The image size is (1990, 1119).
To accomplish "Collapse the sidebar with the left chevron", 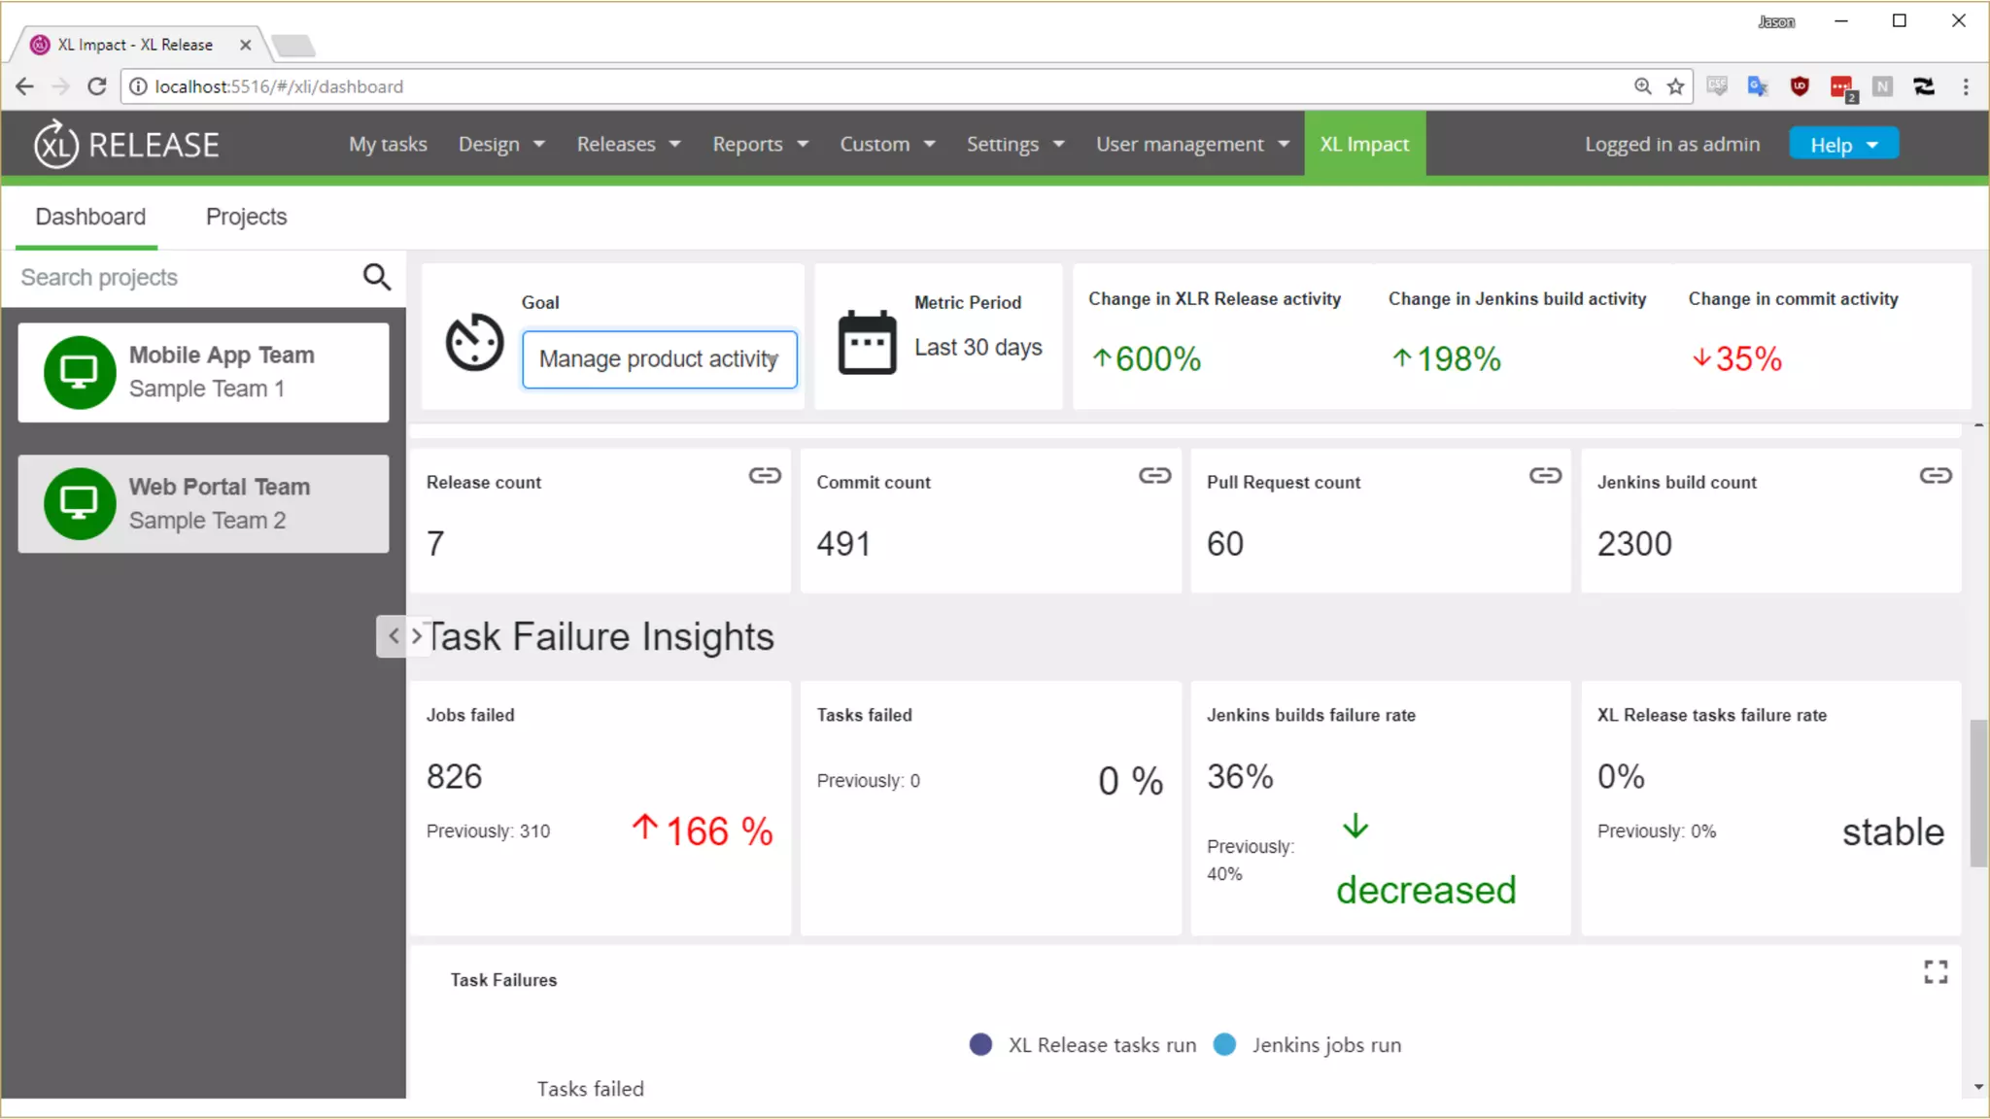I will [x=393, y=636].
